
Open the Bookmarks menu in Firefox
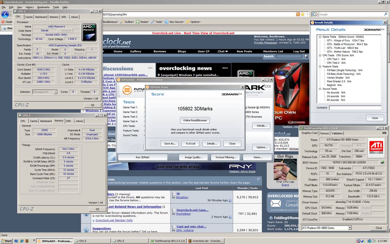pyautogui.click(x=43, y=7)
